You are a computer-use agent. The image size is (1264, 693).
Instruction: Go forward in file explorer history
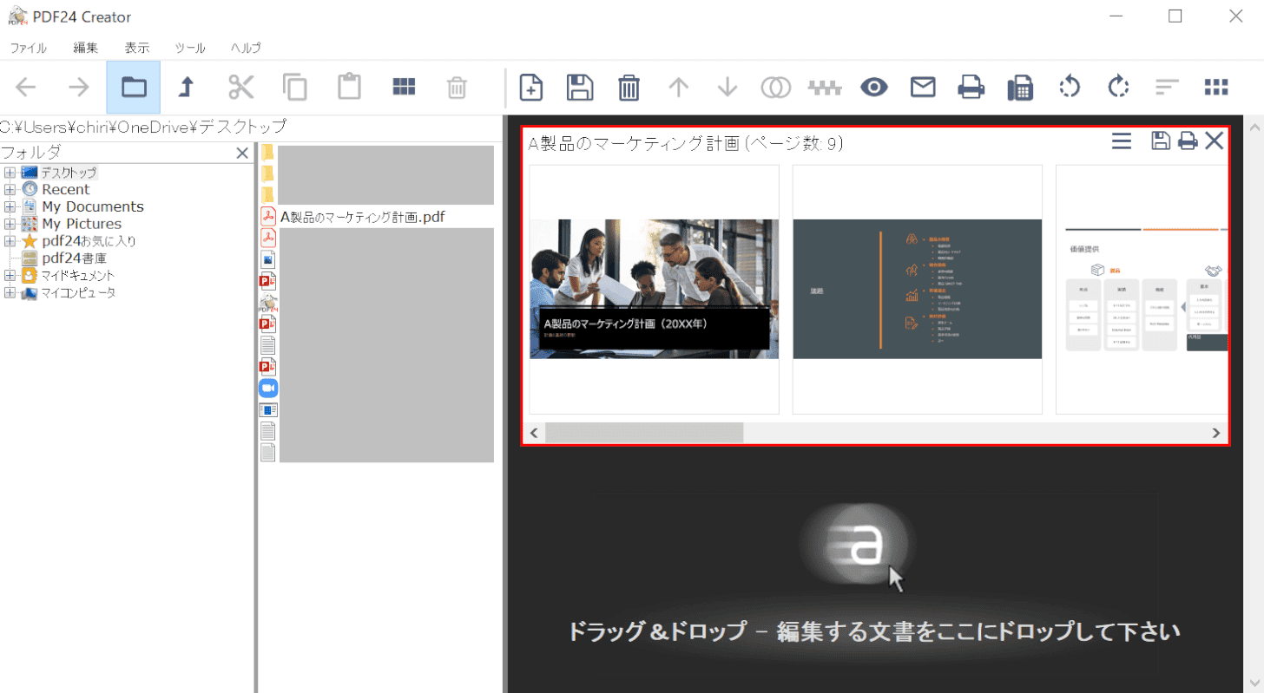pyautogui.click(x=79, y=87)
